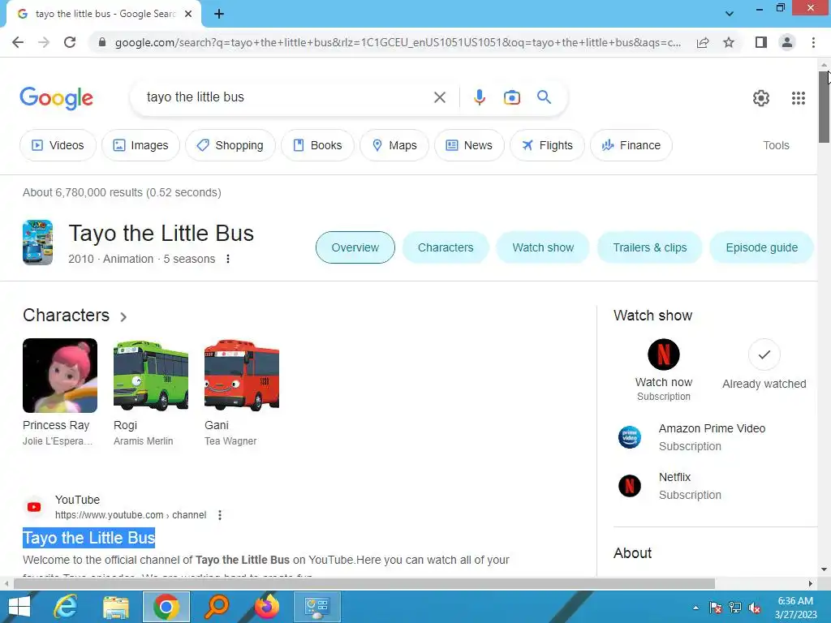Close the tayo the little bus tab
This screenshot has width=831, height=623.
[x=188, y=14]
